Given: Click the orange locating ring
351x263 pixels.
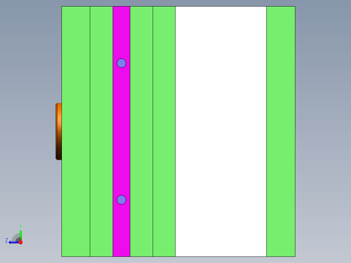Looking at the screenshot, I should [59, 131].
